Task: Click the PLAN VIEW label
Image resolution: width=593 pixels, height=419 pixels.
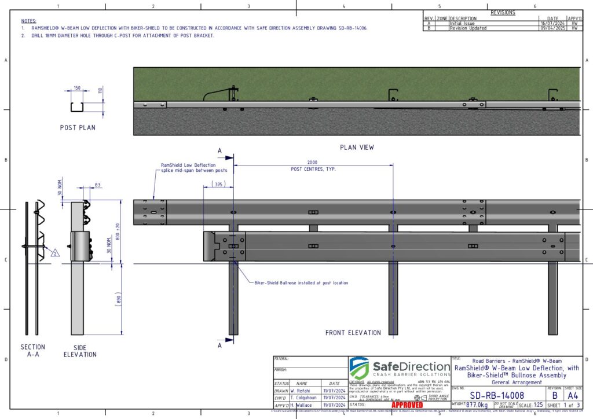Action: click(356, 148)
